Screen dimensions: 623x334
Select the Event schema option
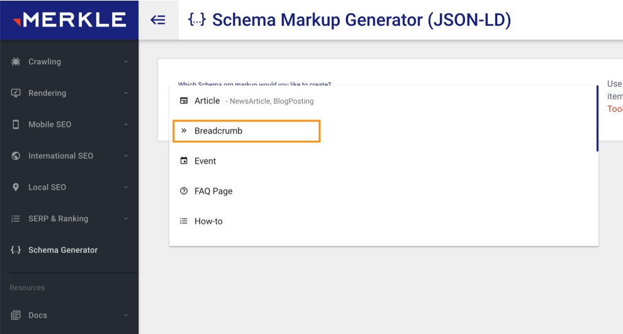[383, 161]
